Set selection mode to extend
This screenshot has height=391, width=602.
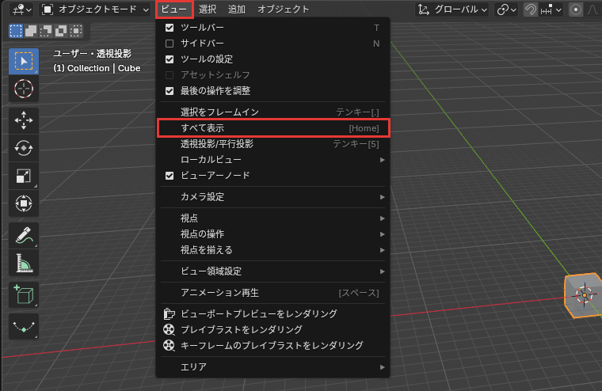pos(31,31)
